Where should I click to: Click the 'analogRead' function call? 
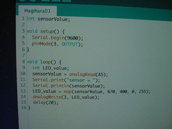[83, 75]
